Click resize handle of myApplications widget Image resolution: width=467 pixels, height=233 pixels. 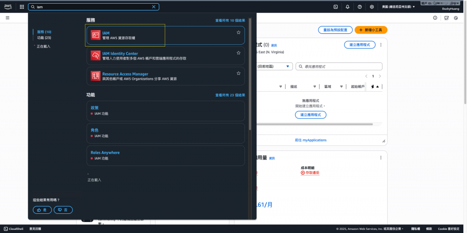(x=384, y=141)
